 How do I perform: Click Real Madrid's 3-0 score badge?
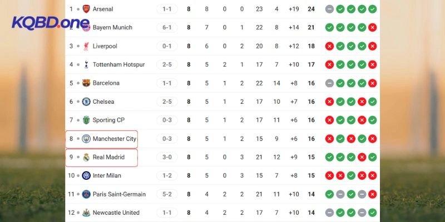point(167,157)
